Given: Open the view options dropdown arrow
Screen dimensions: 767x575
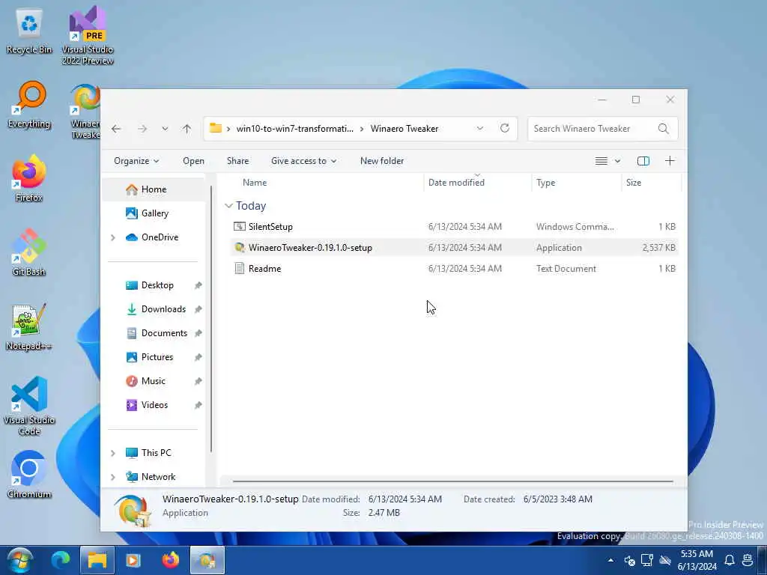Looking at the screenshot, I should (617, 161).
